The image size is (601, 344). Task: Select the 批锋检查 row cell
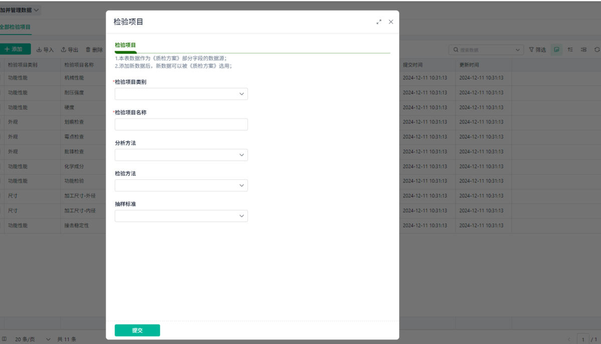point(74,152)
